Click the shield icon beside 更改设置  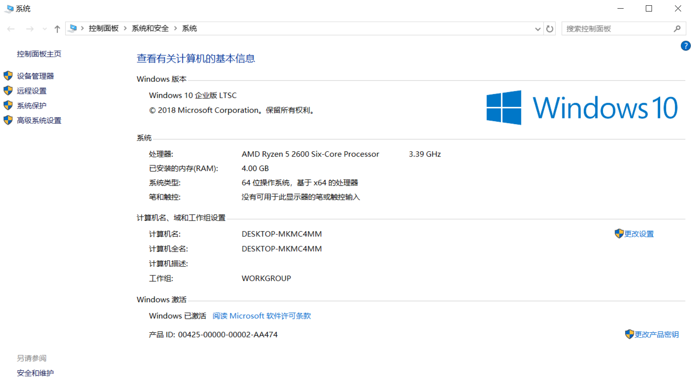click(x=620, y=233)
